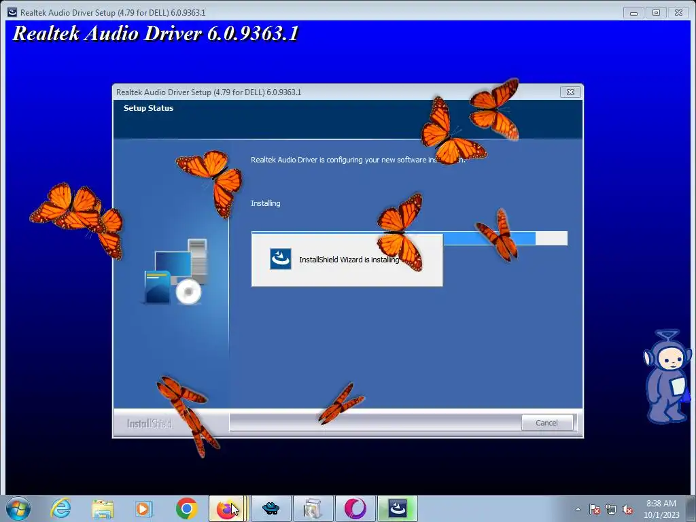The width and height of the screenshot is (696, 522).
Task: Close the outer Realtek Audio Driver Setup window
Action: [679, 12]
